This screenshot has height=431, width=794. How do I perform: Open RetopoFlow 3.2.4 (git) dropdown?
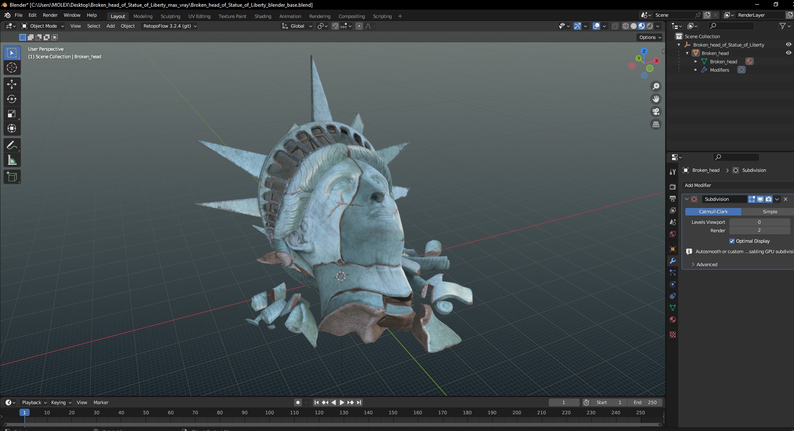point(170,26)
